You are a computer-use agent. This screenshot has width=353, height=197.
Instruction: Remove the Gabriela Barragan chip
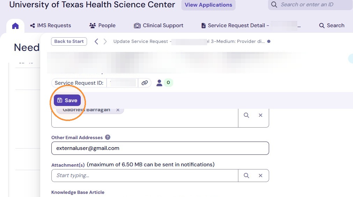(118, 110)
